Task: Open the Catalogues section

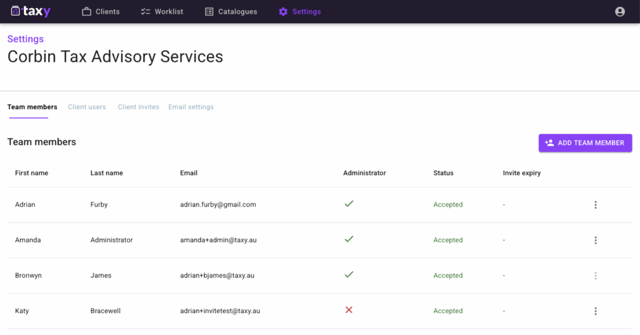Action: [x=231, y=11]
